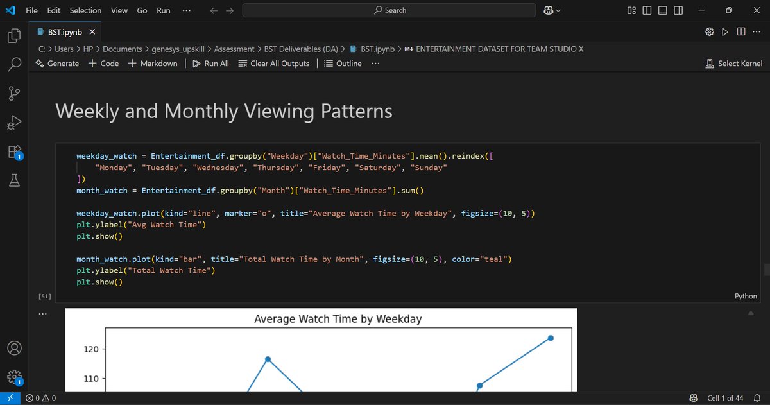This screenshot has height=405, width=770.
Task: Go back with the navigation arrow
Action: pyautogui.click(x=214, y=10)
